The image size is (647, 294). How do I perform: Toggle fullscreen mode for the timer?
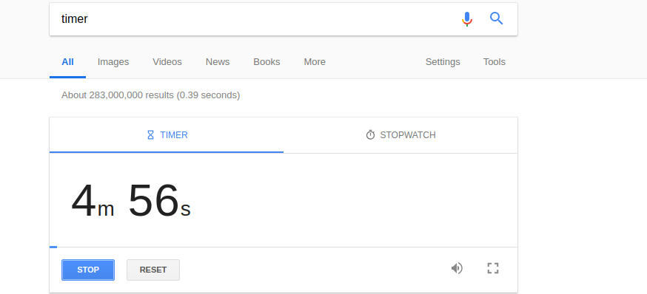tap(493, 268)
